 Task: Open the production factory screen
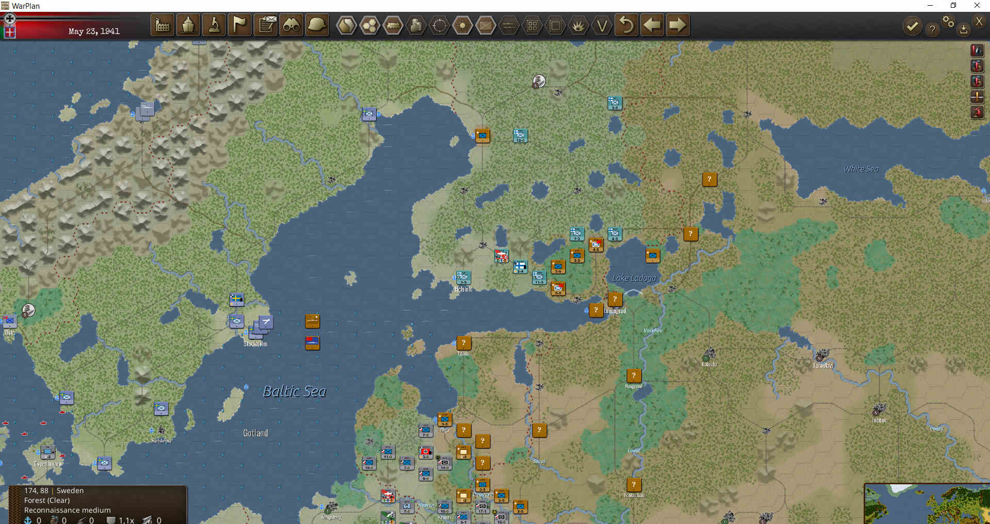[x=162, y=25]
